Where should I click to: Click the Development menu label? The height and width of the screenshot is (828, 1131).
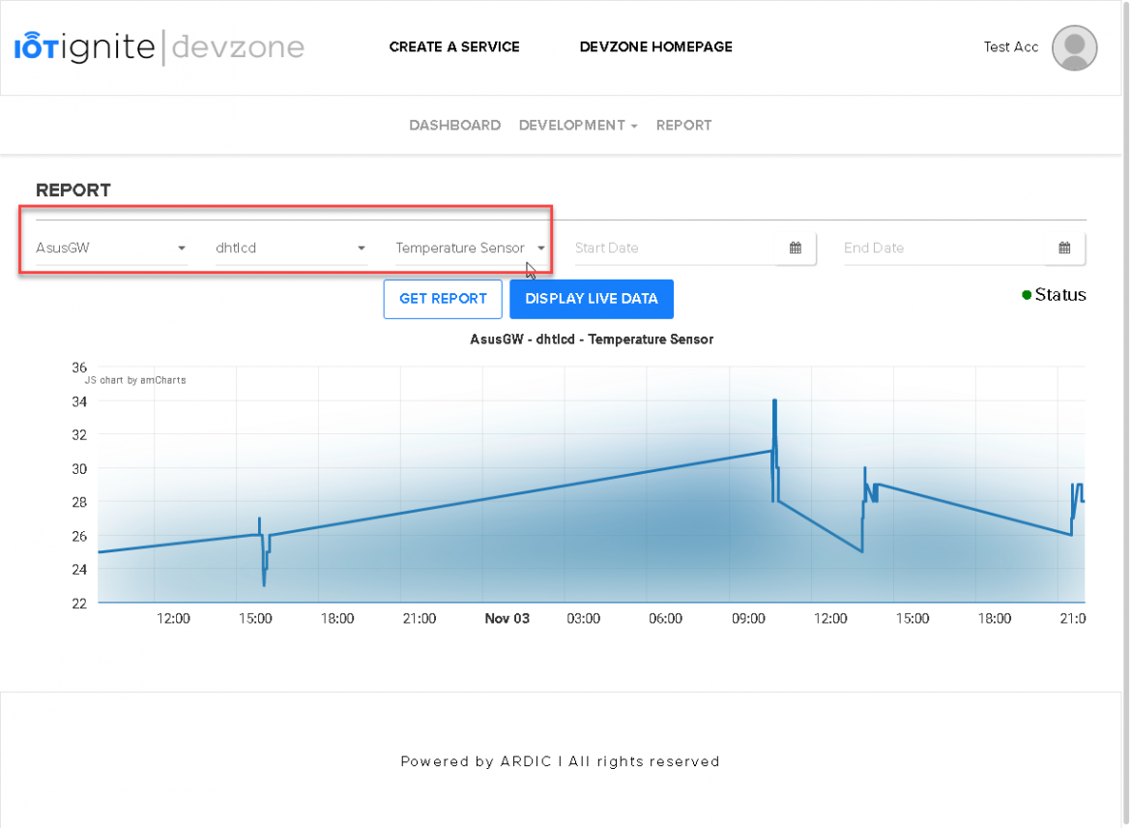coord(570,125)
